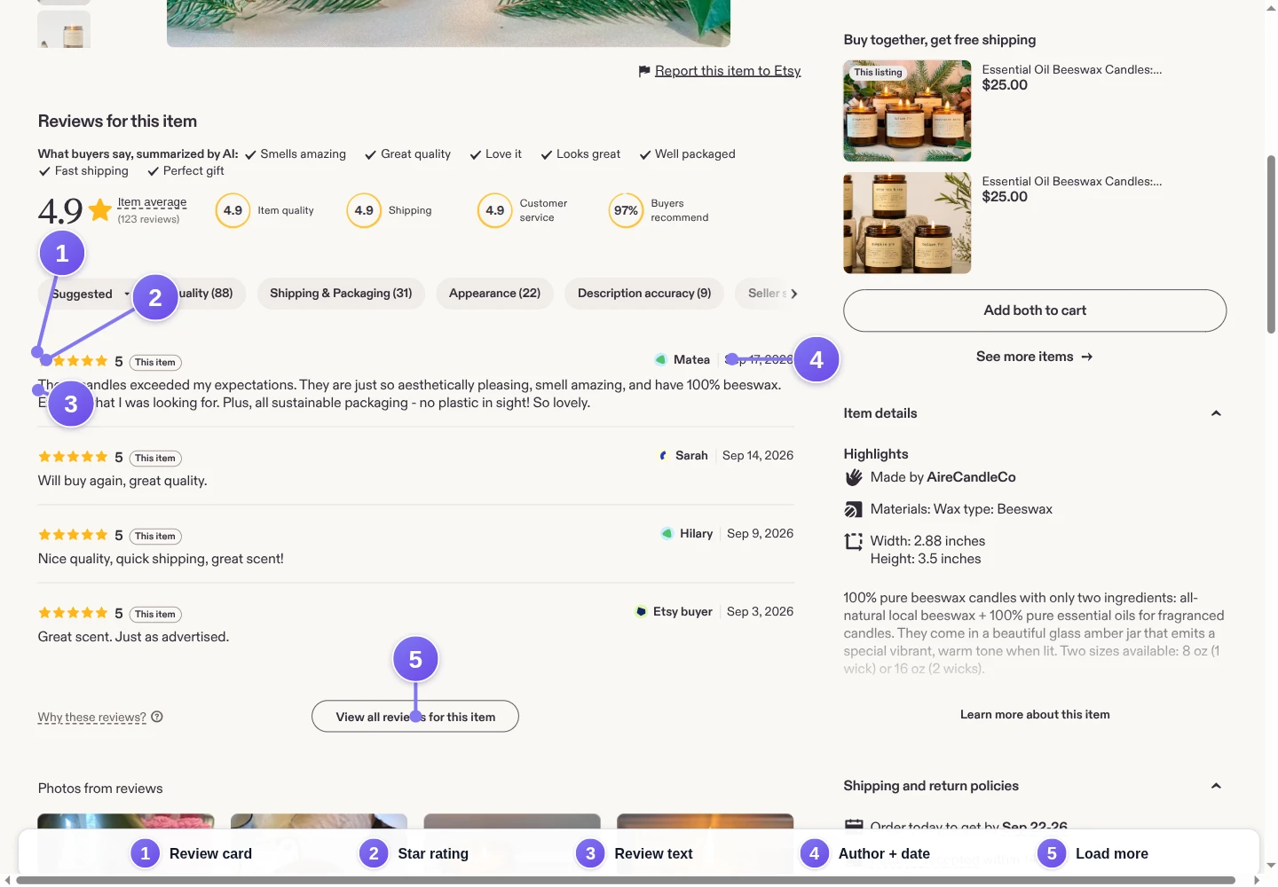Screen dimensions: 1278x887
Task: Click the arrow icon after See more items
Action: point(1087,357)
